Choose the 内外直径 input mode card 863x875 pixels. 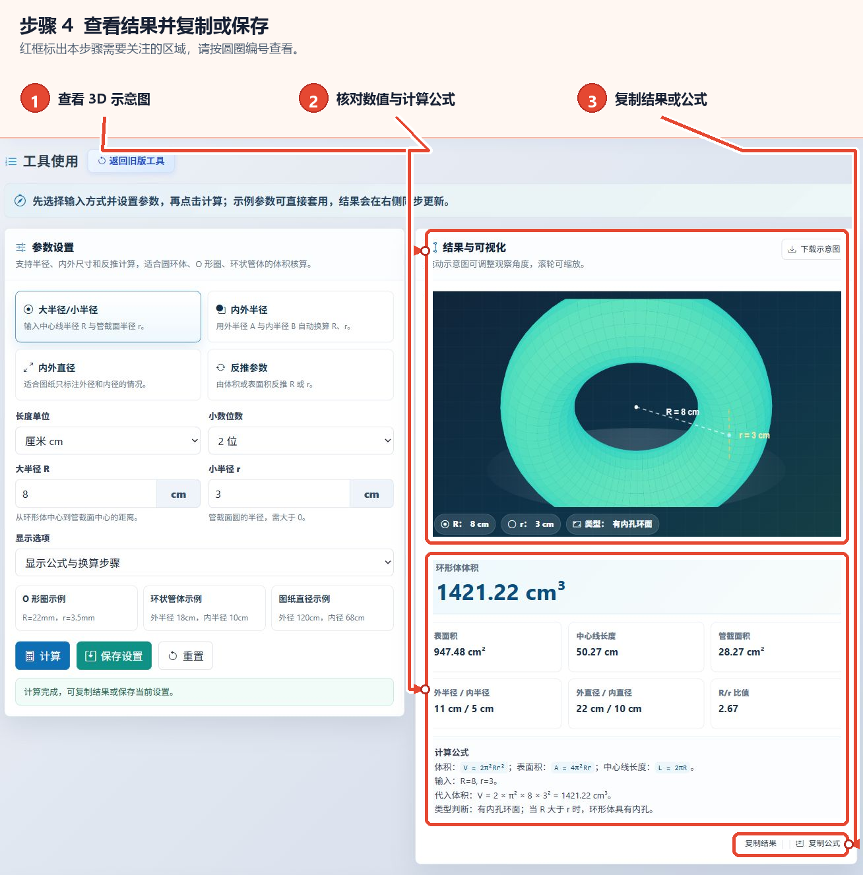pos(108,375)
